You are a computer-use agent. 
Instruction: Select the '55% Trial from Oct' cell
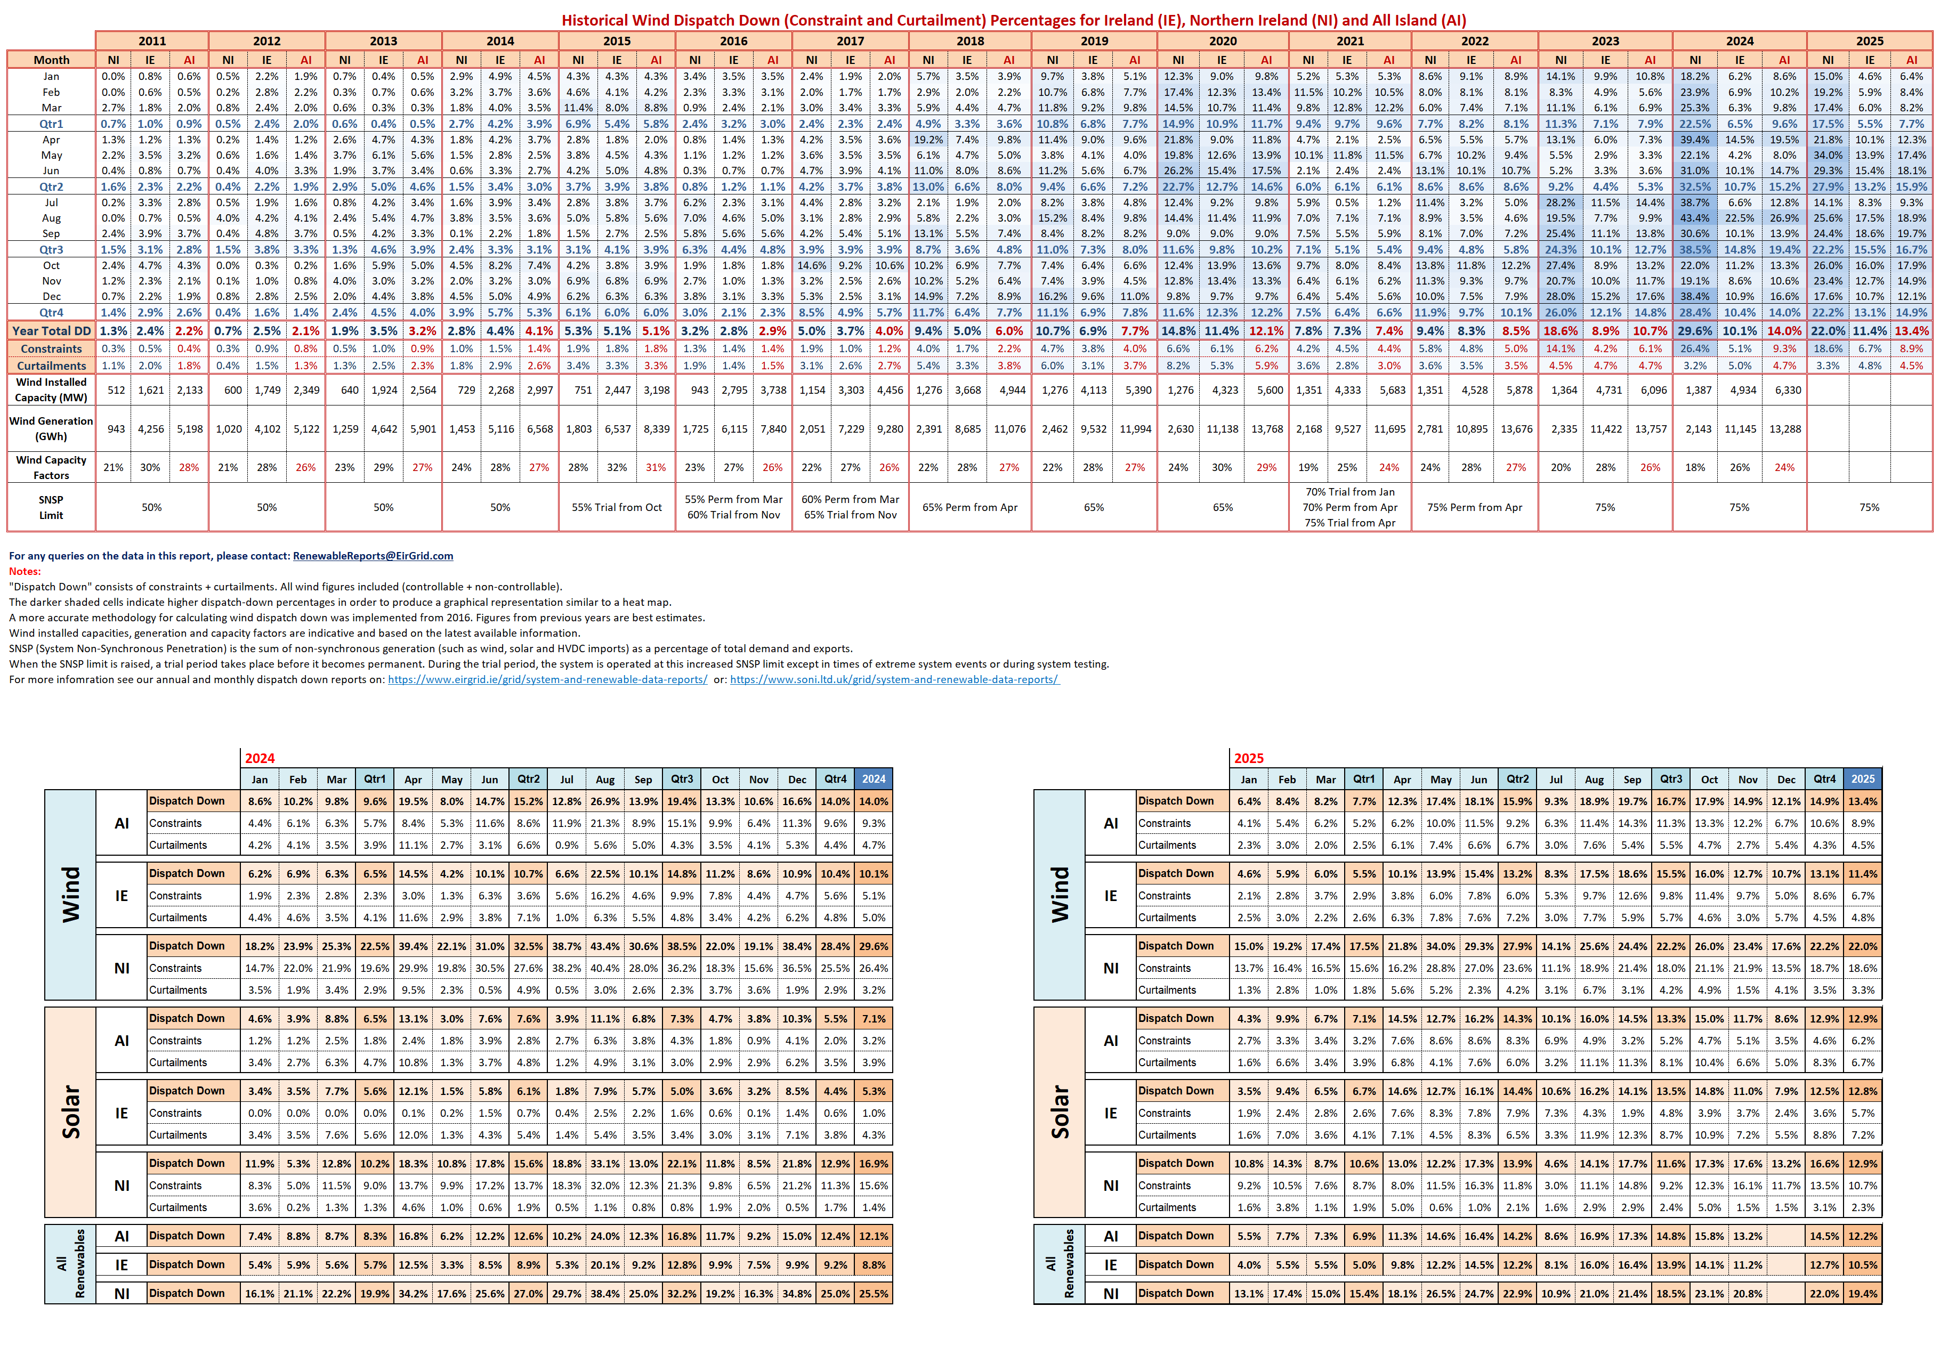tap(616, 507)
